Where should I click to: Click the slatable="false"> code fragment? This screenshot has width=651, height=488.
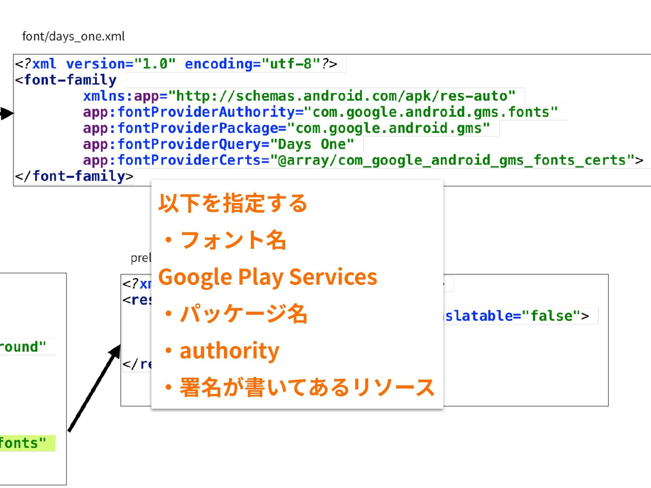tap(517, 316)
